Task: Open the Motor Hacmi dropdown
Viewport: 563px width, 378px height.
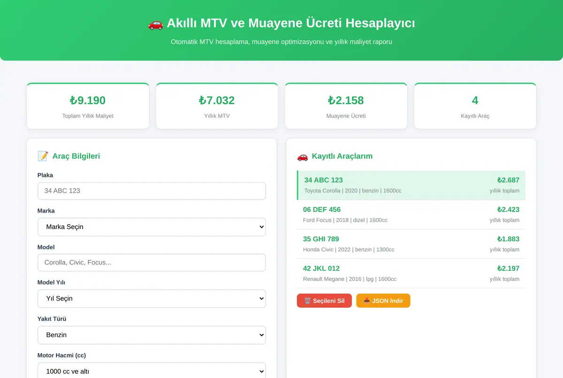Action: click(152, 370)
